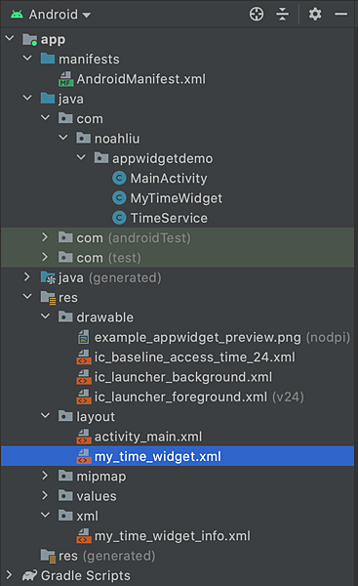This screenshot has width=358, height=586.
Task: Click the example_appwidget_preview.png image icon
Action: click(x=84, y=337)
